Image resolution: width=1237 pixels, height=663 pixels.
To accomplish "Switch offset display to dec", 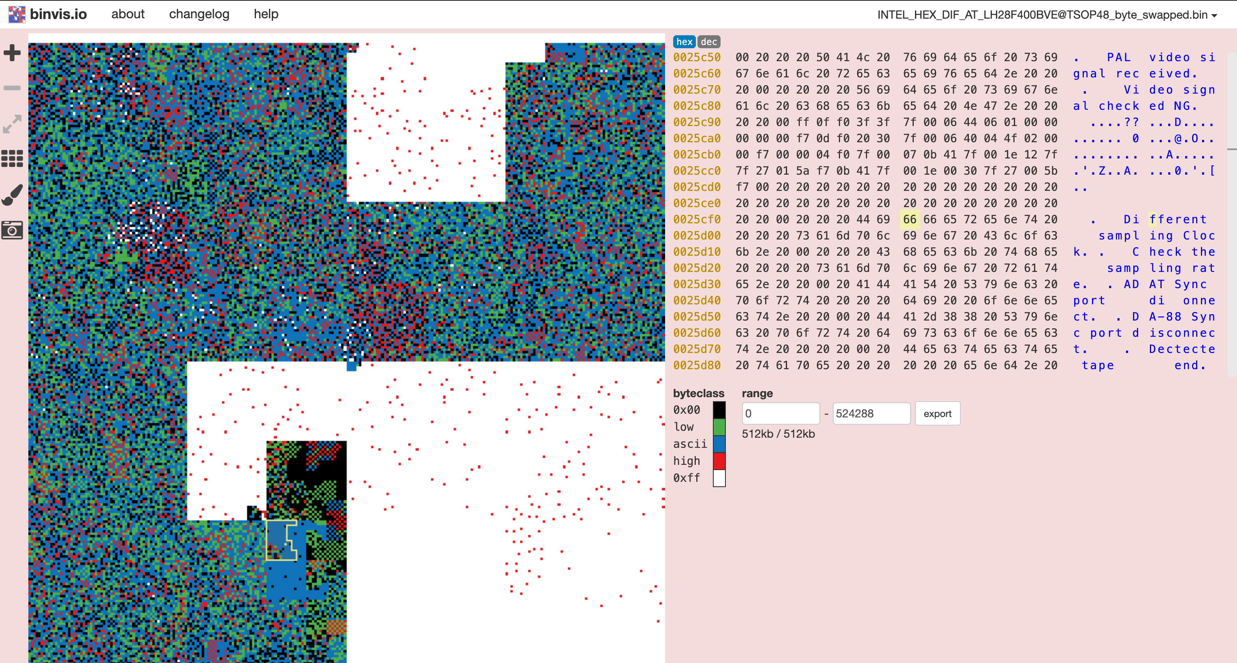I will point(708,42).
